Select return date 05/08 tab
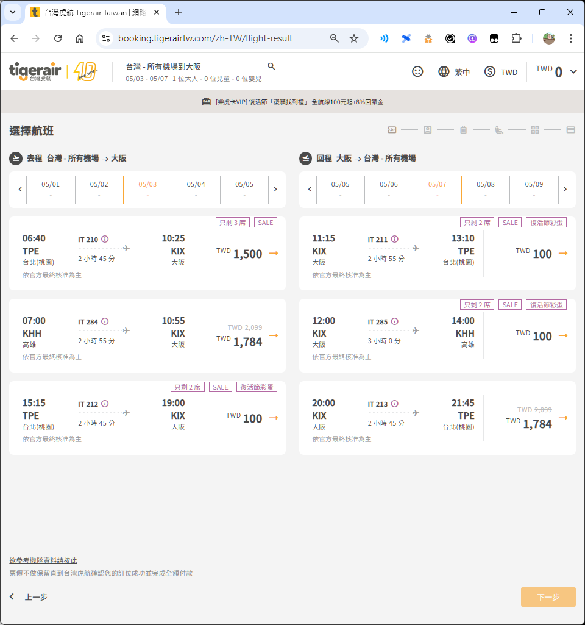585x625 pixels. click(485, 188)
